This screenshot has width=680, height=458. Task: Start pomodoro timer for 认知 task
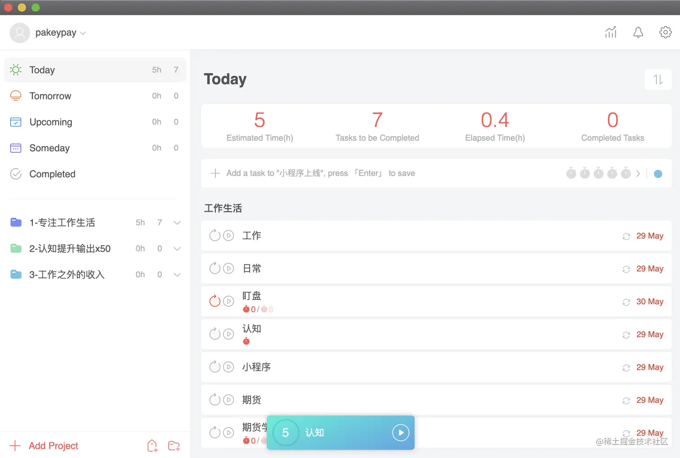(x=229, y=334)
